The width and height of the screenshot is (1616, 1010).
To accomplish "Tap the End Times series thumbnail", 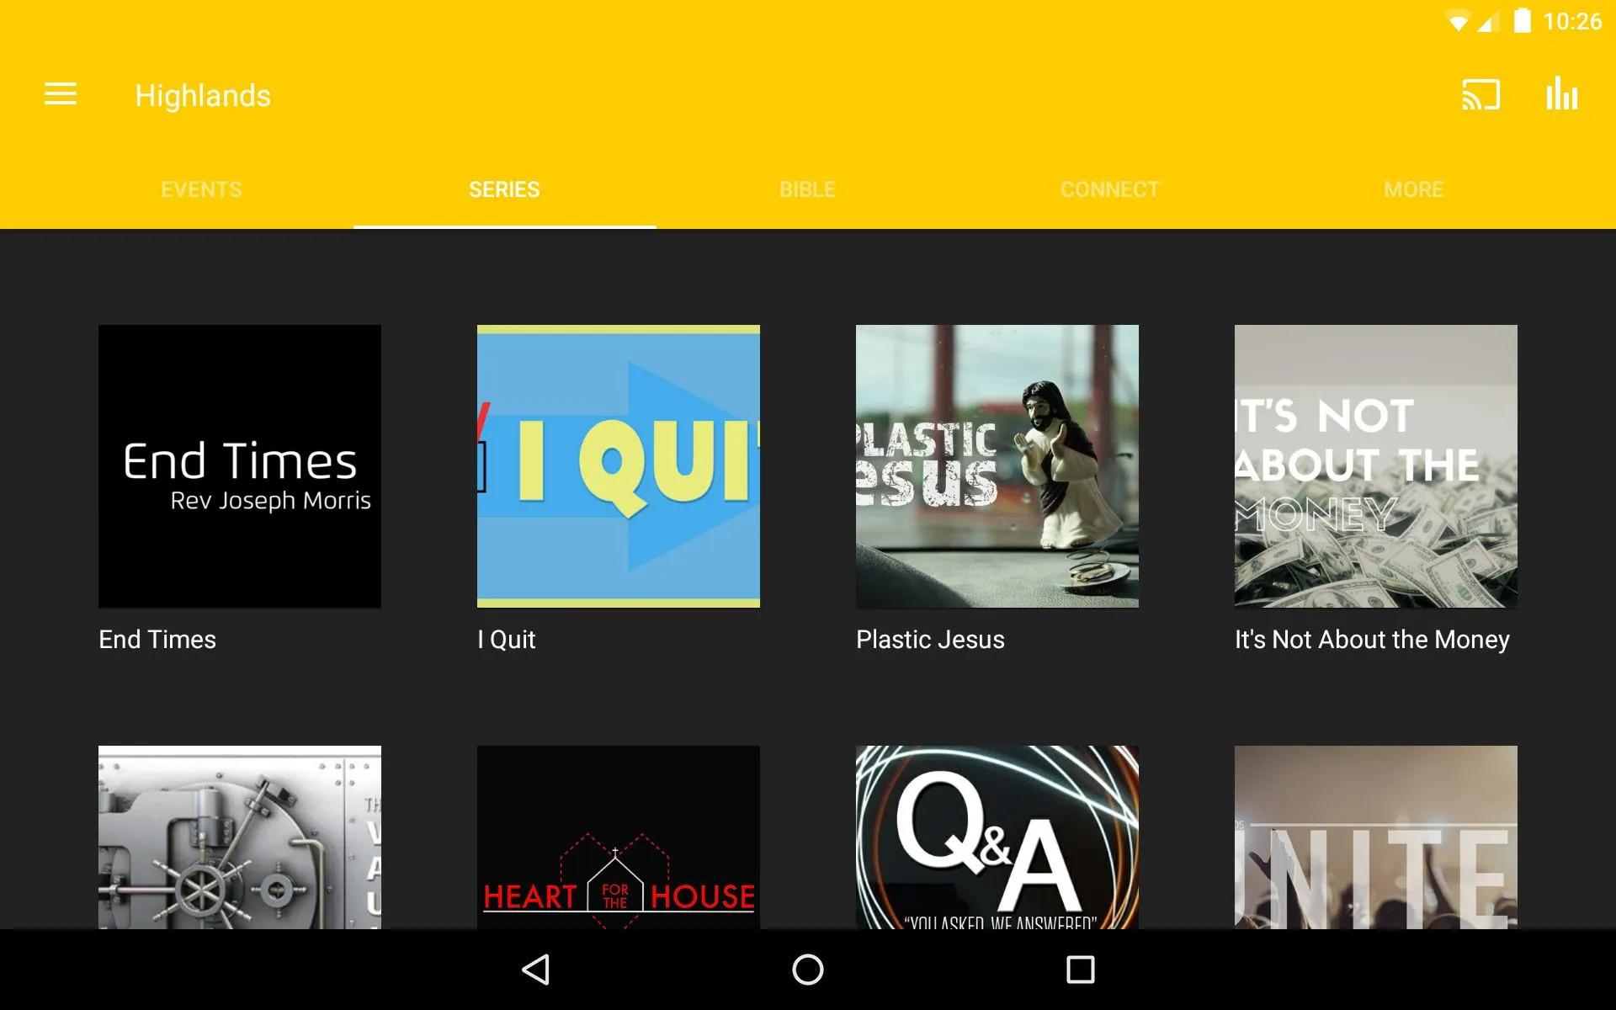I will pos(240,465).
